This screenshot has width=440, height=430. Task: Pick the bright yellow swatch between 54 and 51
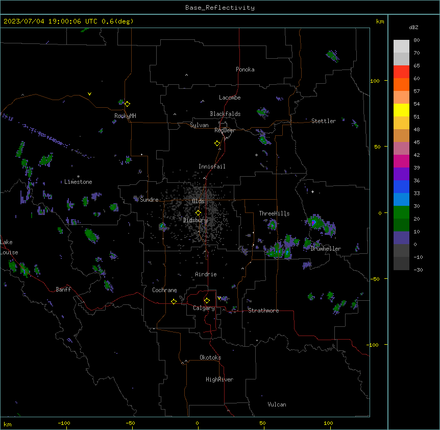tap(401, 110)
